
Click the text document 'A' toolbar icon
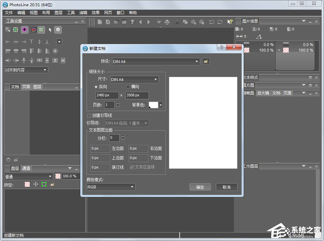(x=108, y=22)
